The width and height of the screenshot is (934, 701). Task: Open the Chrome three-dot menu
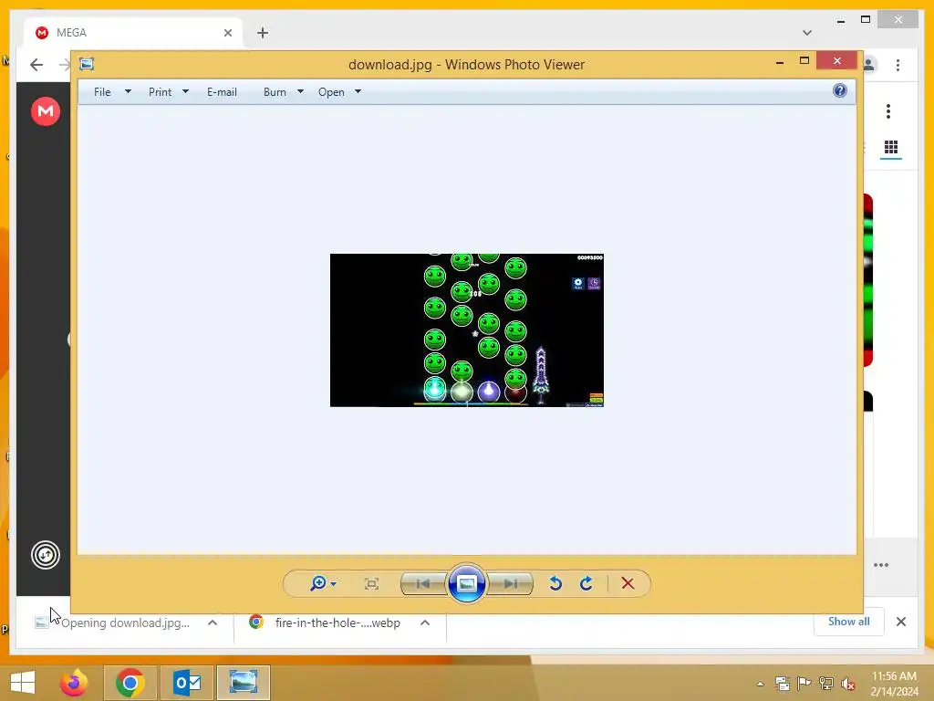898,65
